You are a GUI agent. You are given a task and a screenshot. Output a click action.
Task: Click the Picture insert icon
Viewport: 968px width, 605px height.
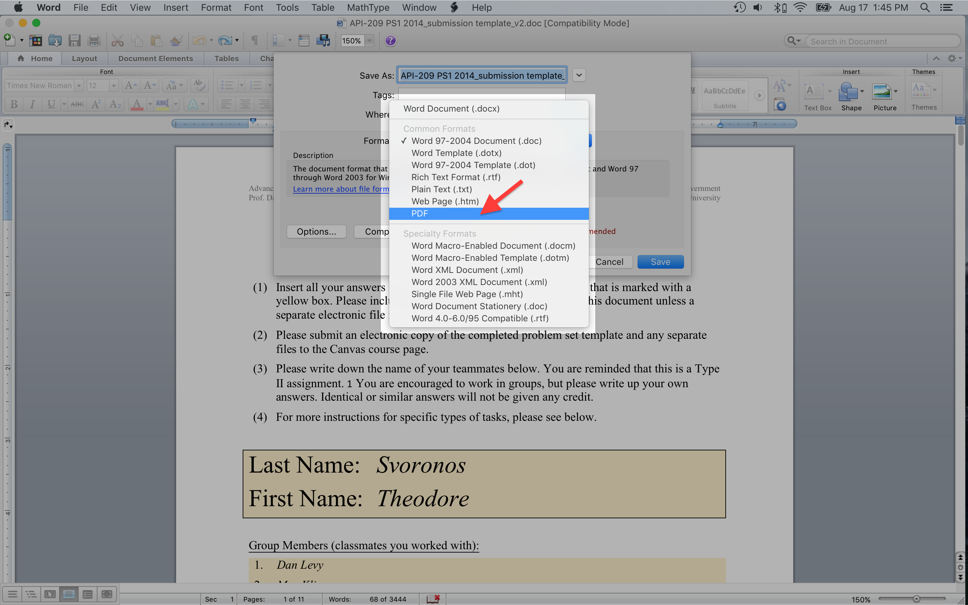point(881,92)
